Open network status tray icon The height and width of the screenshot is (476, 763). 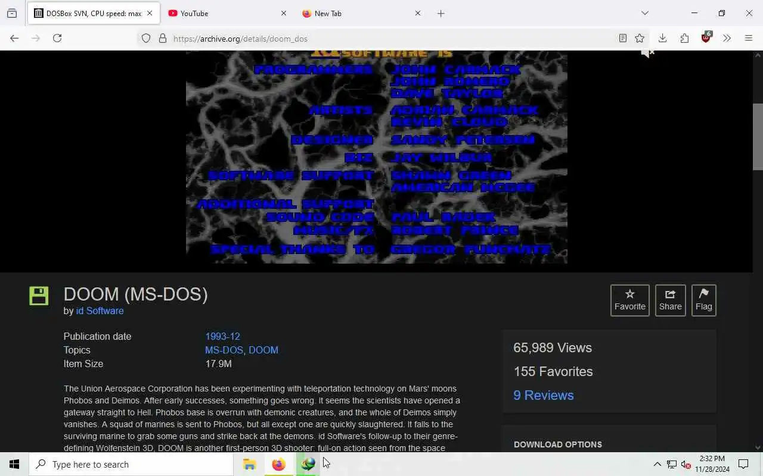[671, 464]
